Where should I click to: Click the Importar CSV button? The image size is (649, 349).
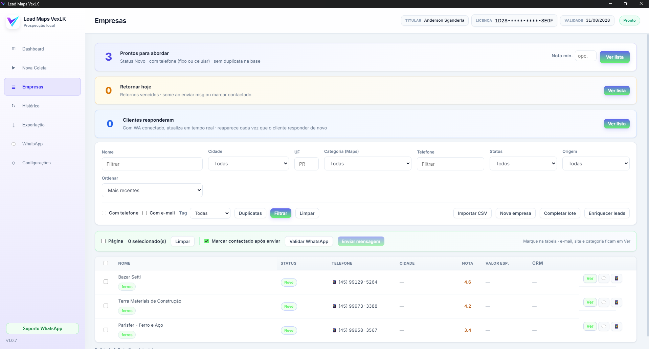tap(472, 213)
